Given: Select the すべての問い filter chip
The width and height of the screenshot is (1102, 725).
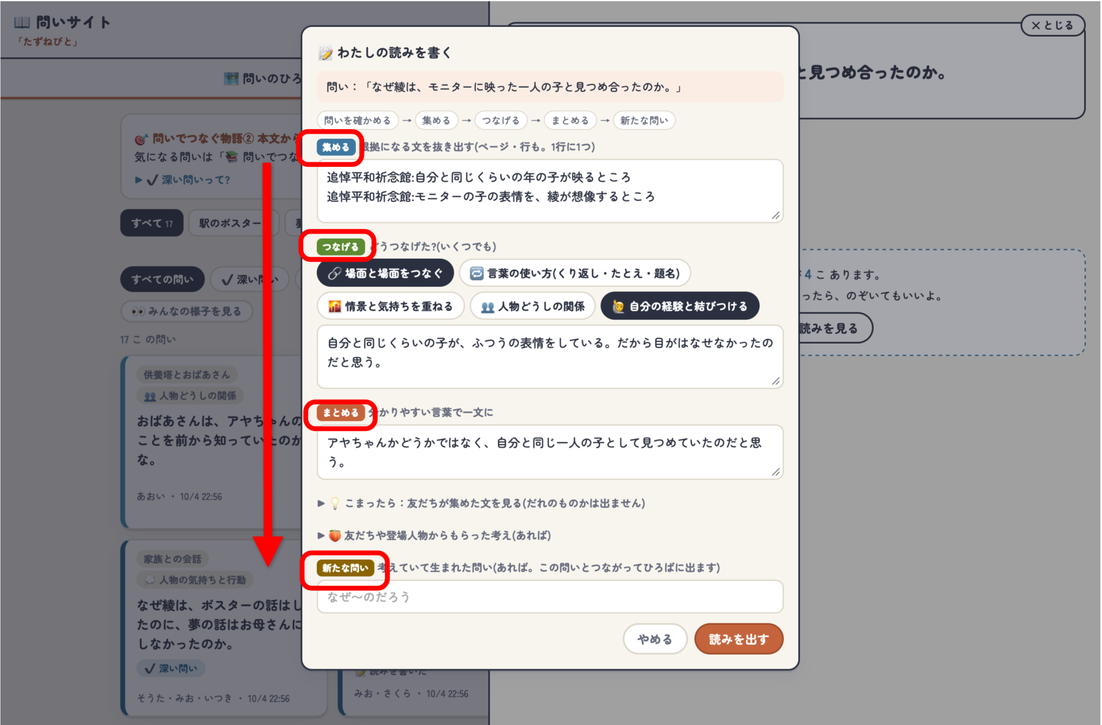Looking at the screenshot, I should (162, 279).
